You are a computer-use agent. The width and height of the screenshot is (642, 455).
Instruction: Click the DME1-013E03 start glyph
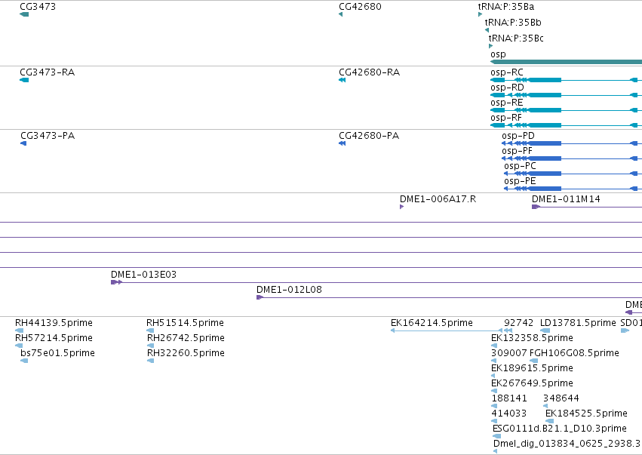(x=116, y=282)
